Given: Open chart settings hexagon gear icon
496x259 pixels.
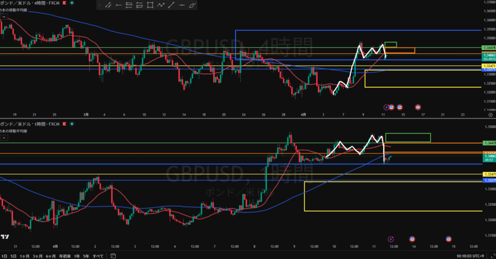Looking at the screenshot, I should click(491, 115).
